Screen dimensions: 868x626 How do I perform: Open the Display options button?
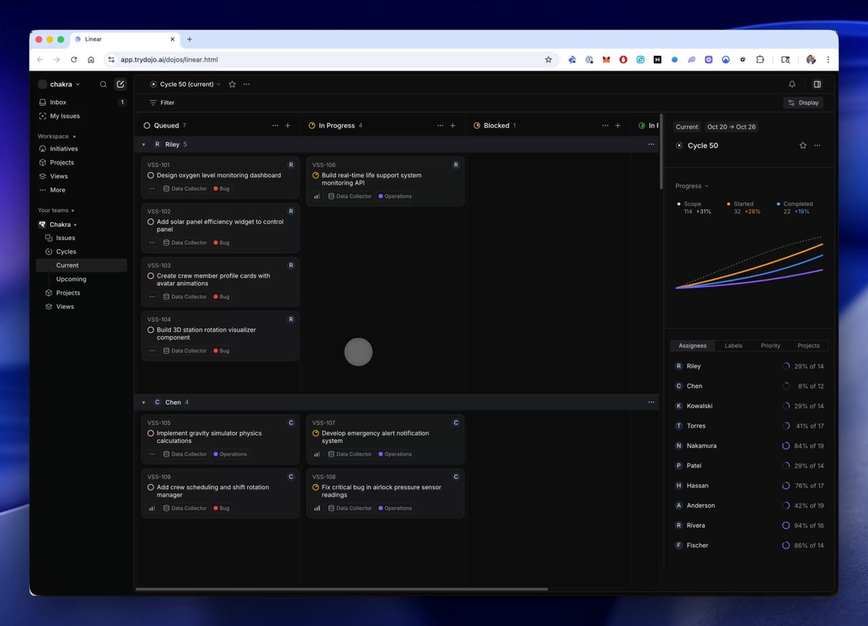click(803, 103)
